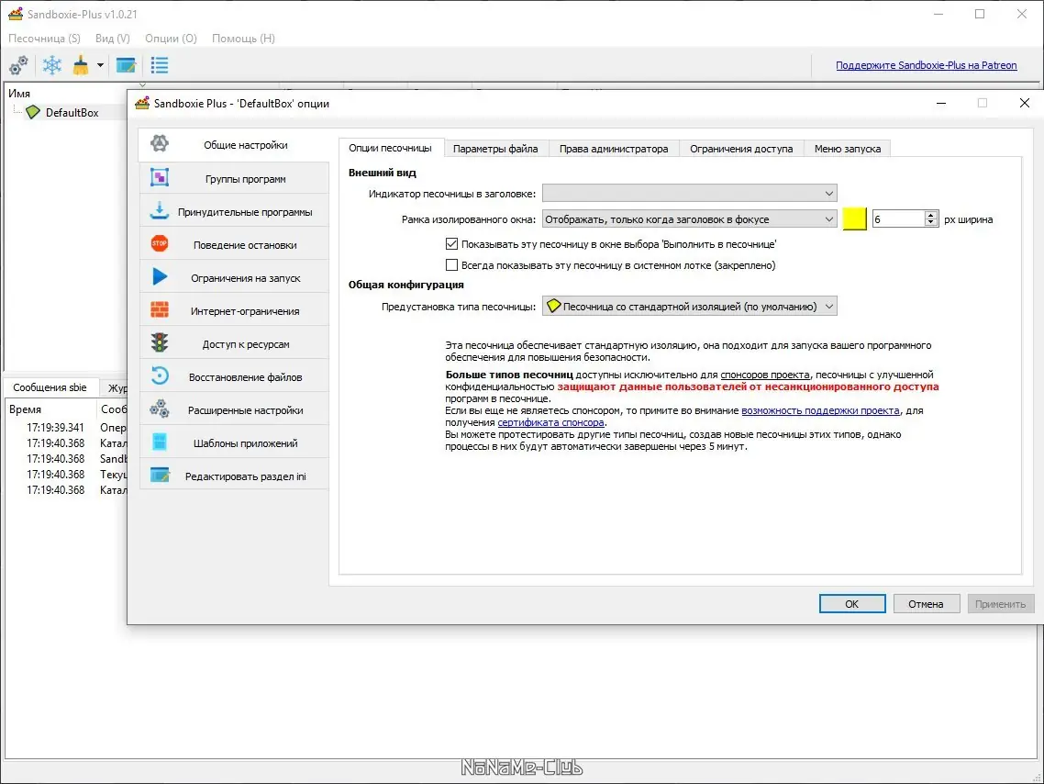Click the settings gears icon in main toolbar

tap(18, 65)
